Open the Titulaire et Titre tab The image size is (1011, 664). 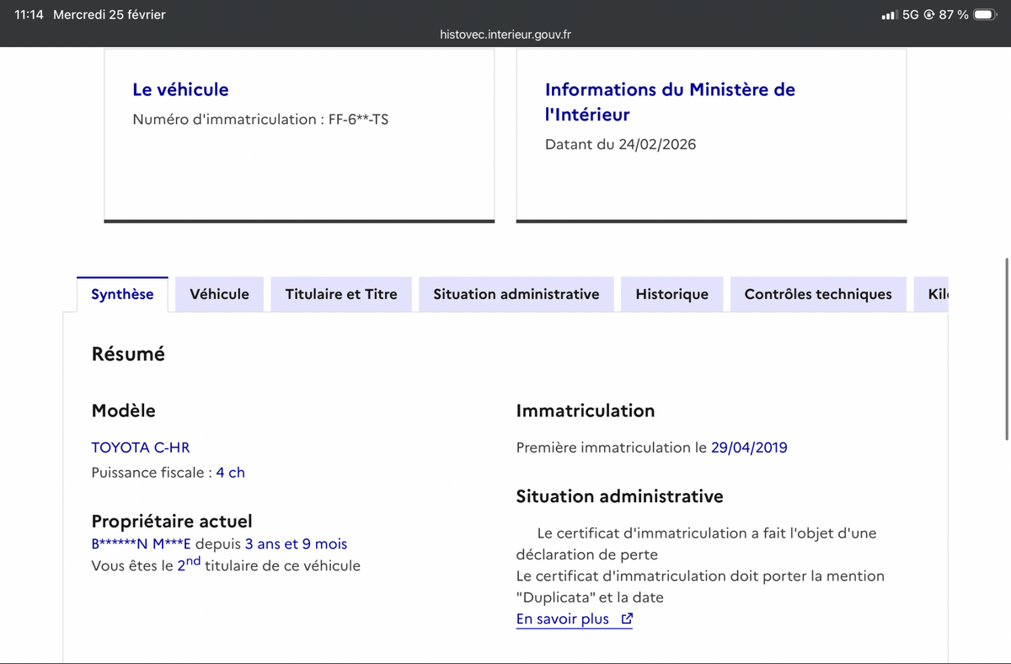(x=340, y=294)
